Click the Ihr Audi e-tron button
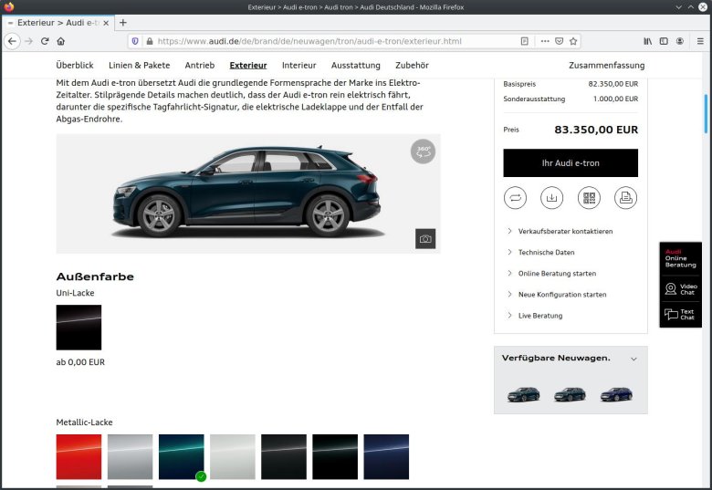This screenshot has width=712, height=490. (571, 163)
